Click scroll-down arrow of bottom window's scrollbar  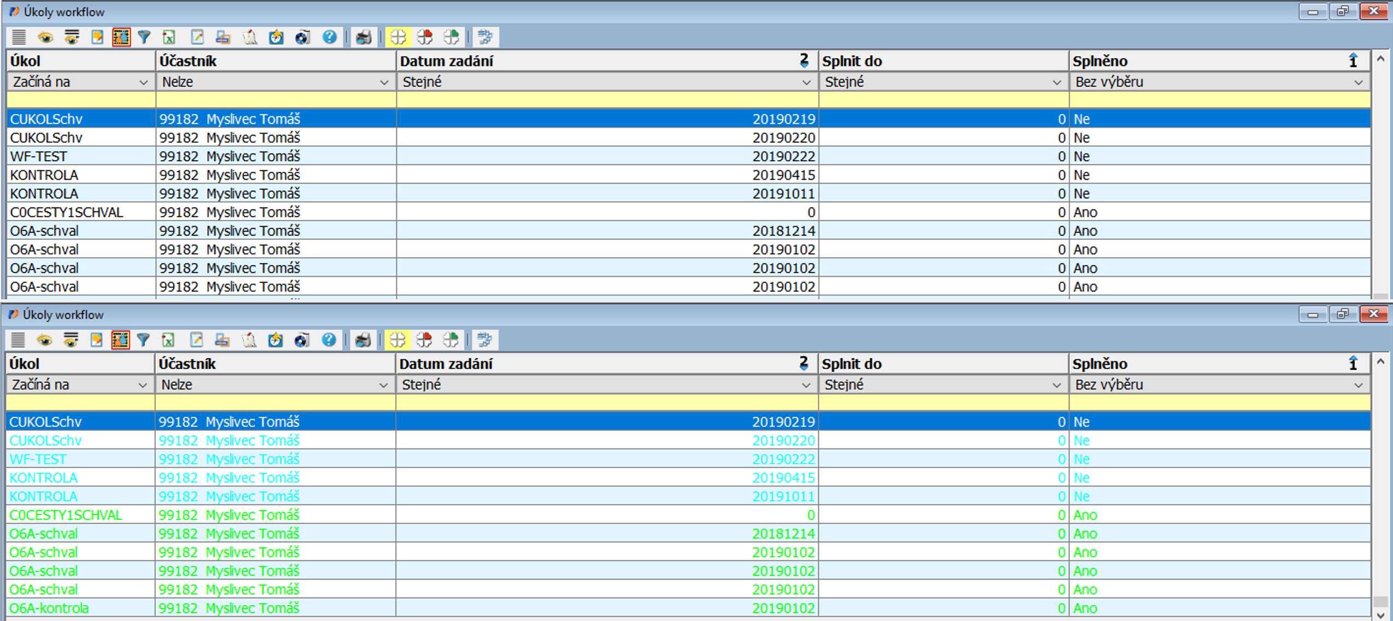tap(1380, 615)
